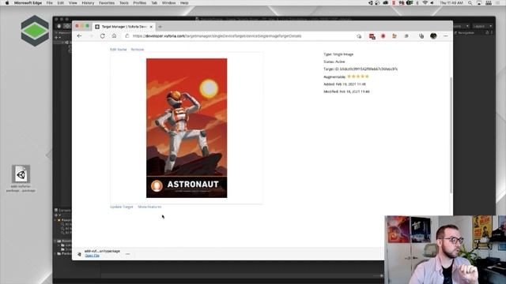Click the red circular record extension icon
The width and height of the screenshot is (506, 284).
(x=383, y=36)
